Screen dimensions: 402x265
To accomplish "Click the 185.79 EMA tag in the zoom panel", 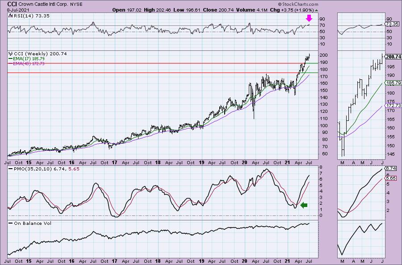I will 393,83.
